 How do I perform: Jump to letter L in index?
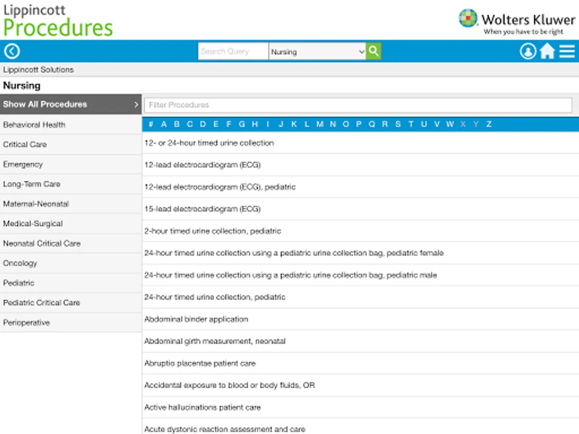[x=307, y=124]
